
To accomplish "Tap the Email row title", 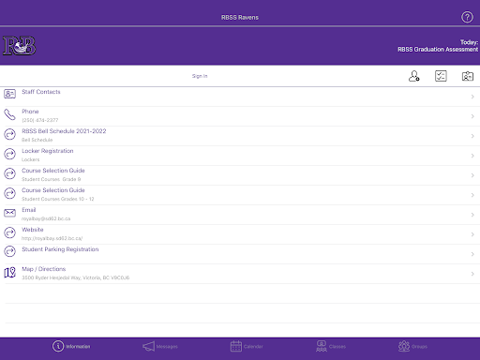I will coord(29,210).
